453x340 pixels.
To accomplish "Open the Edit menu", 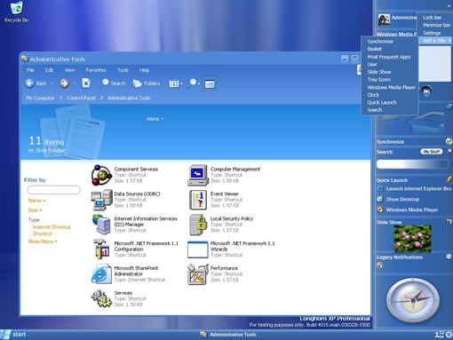I will point(49,70).
